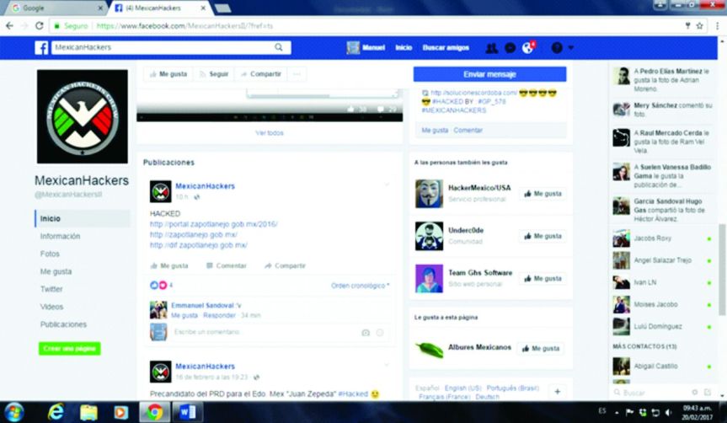Open Chrome's three-dot menu
The height and width of the screenshot is (423, 727).
pos(717,26)
